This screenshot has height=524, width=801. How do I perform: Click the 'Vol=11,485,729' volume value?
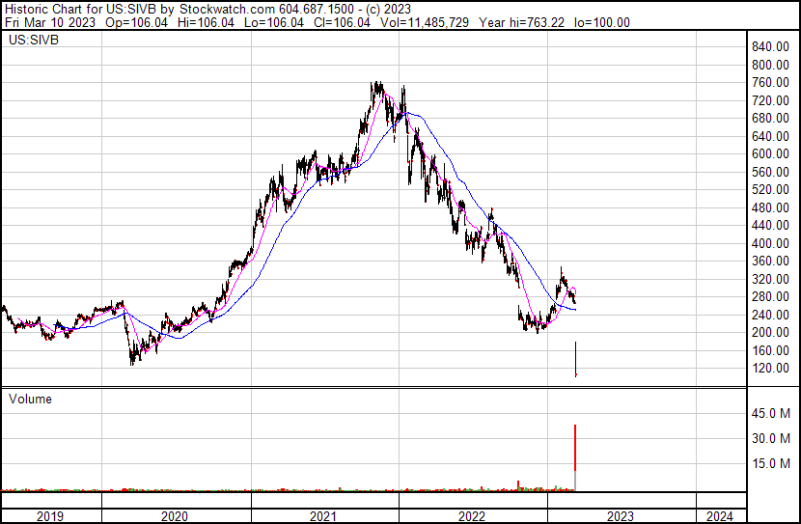click(x=425, y=22)
